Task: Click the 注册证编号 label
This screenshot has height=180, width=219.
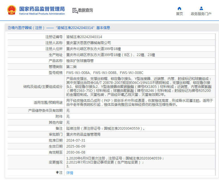Action: (x=54, y=37)
